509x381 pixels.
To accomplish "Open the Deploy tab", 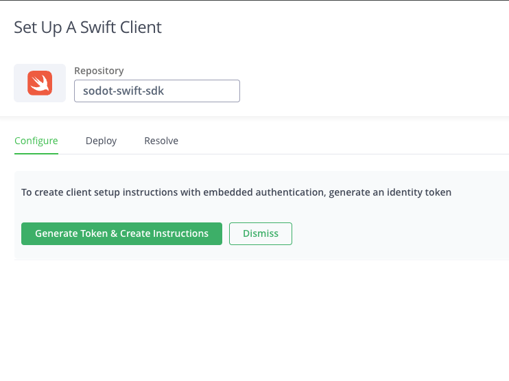I will pyautogui.click(x=101, y=141).
